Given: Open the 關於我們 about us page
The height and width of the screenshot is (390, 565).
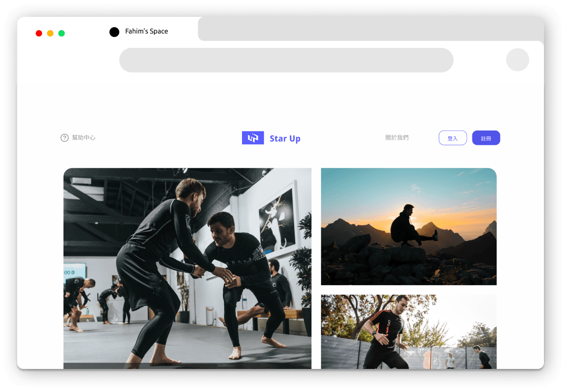Looking at the screenshot, I should pos(397,138).
